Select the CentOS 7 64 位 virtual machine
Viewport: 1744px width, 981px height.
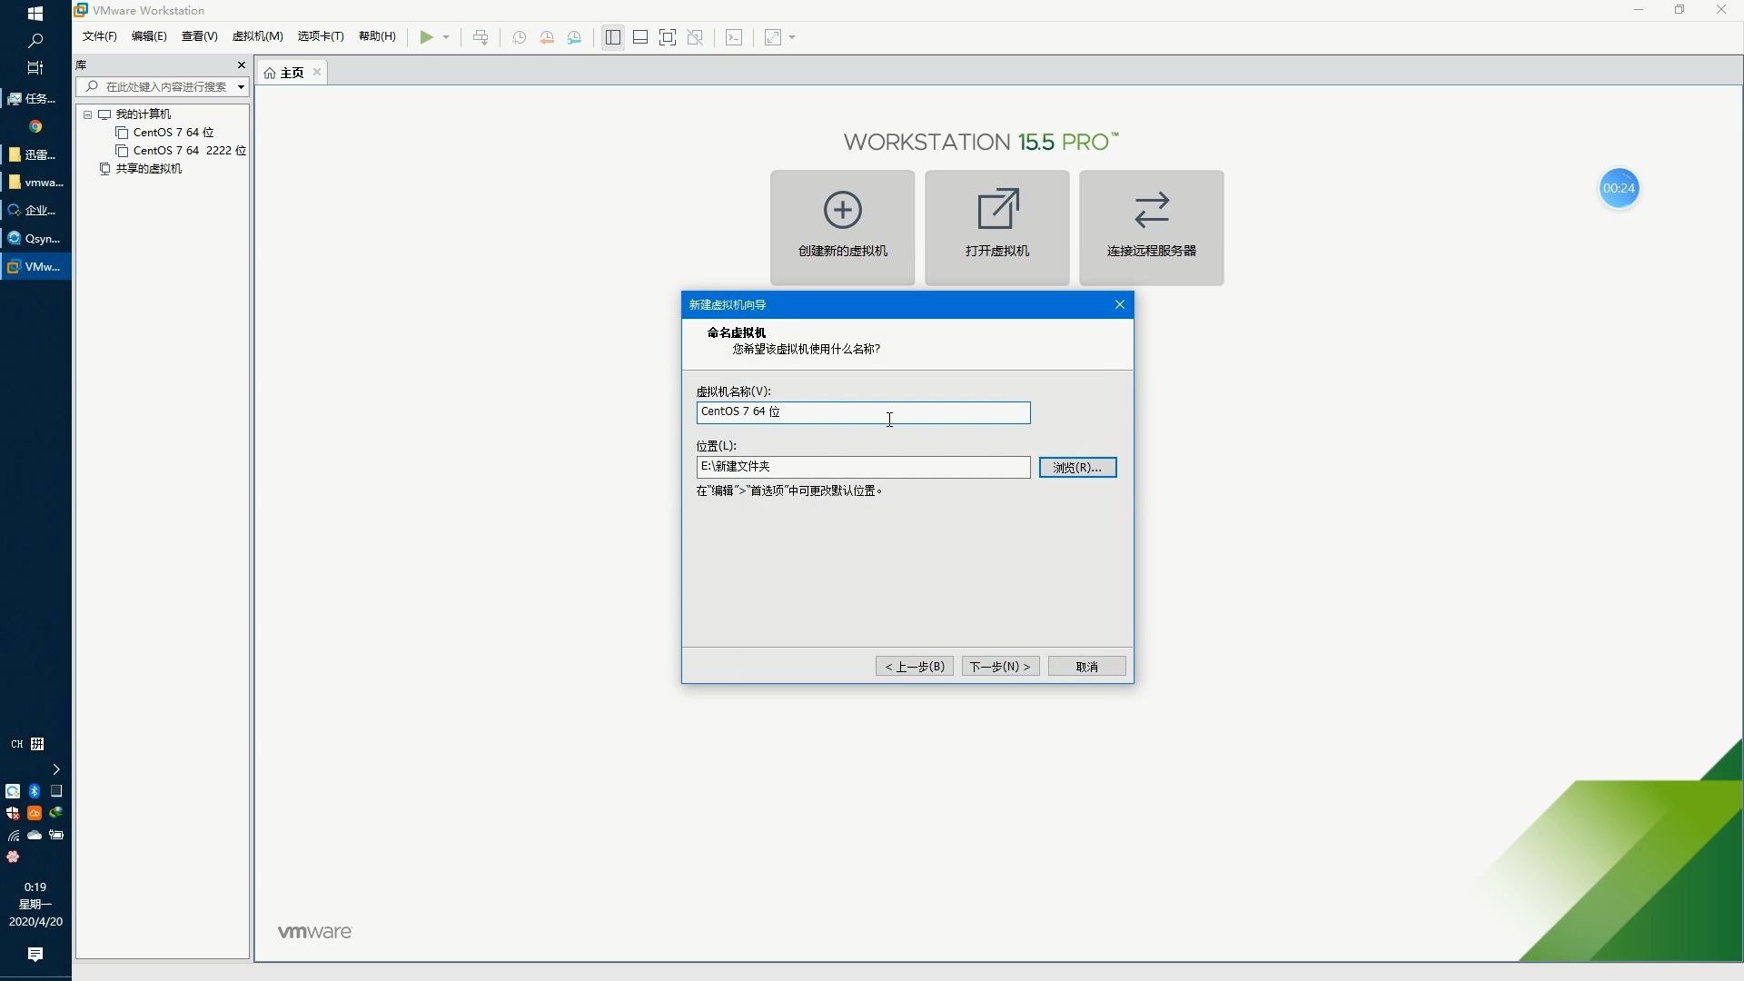pos(173,133)
